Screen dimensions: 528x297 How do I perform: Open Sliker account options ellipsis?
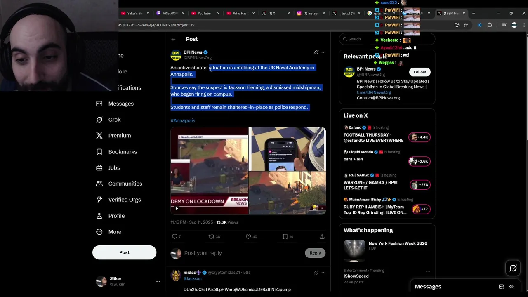coord(157,281)
